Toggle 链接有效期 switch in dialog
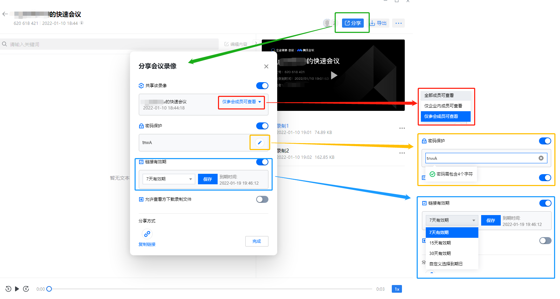Screen dimensions: 560x299 262,162
